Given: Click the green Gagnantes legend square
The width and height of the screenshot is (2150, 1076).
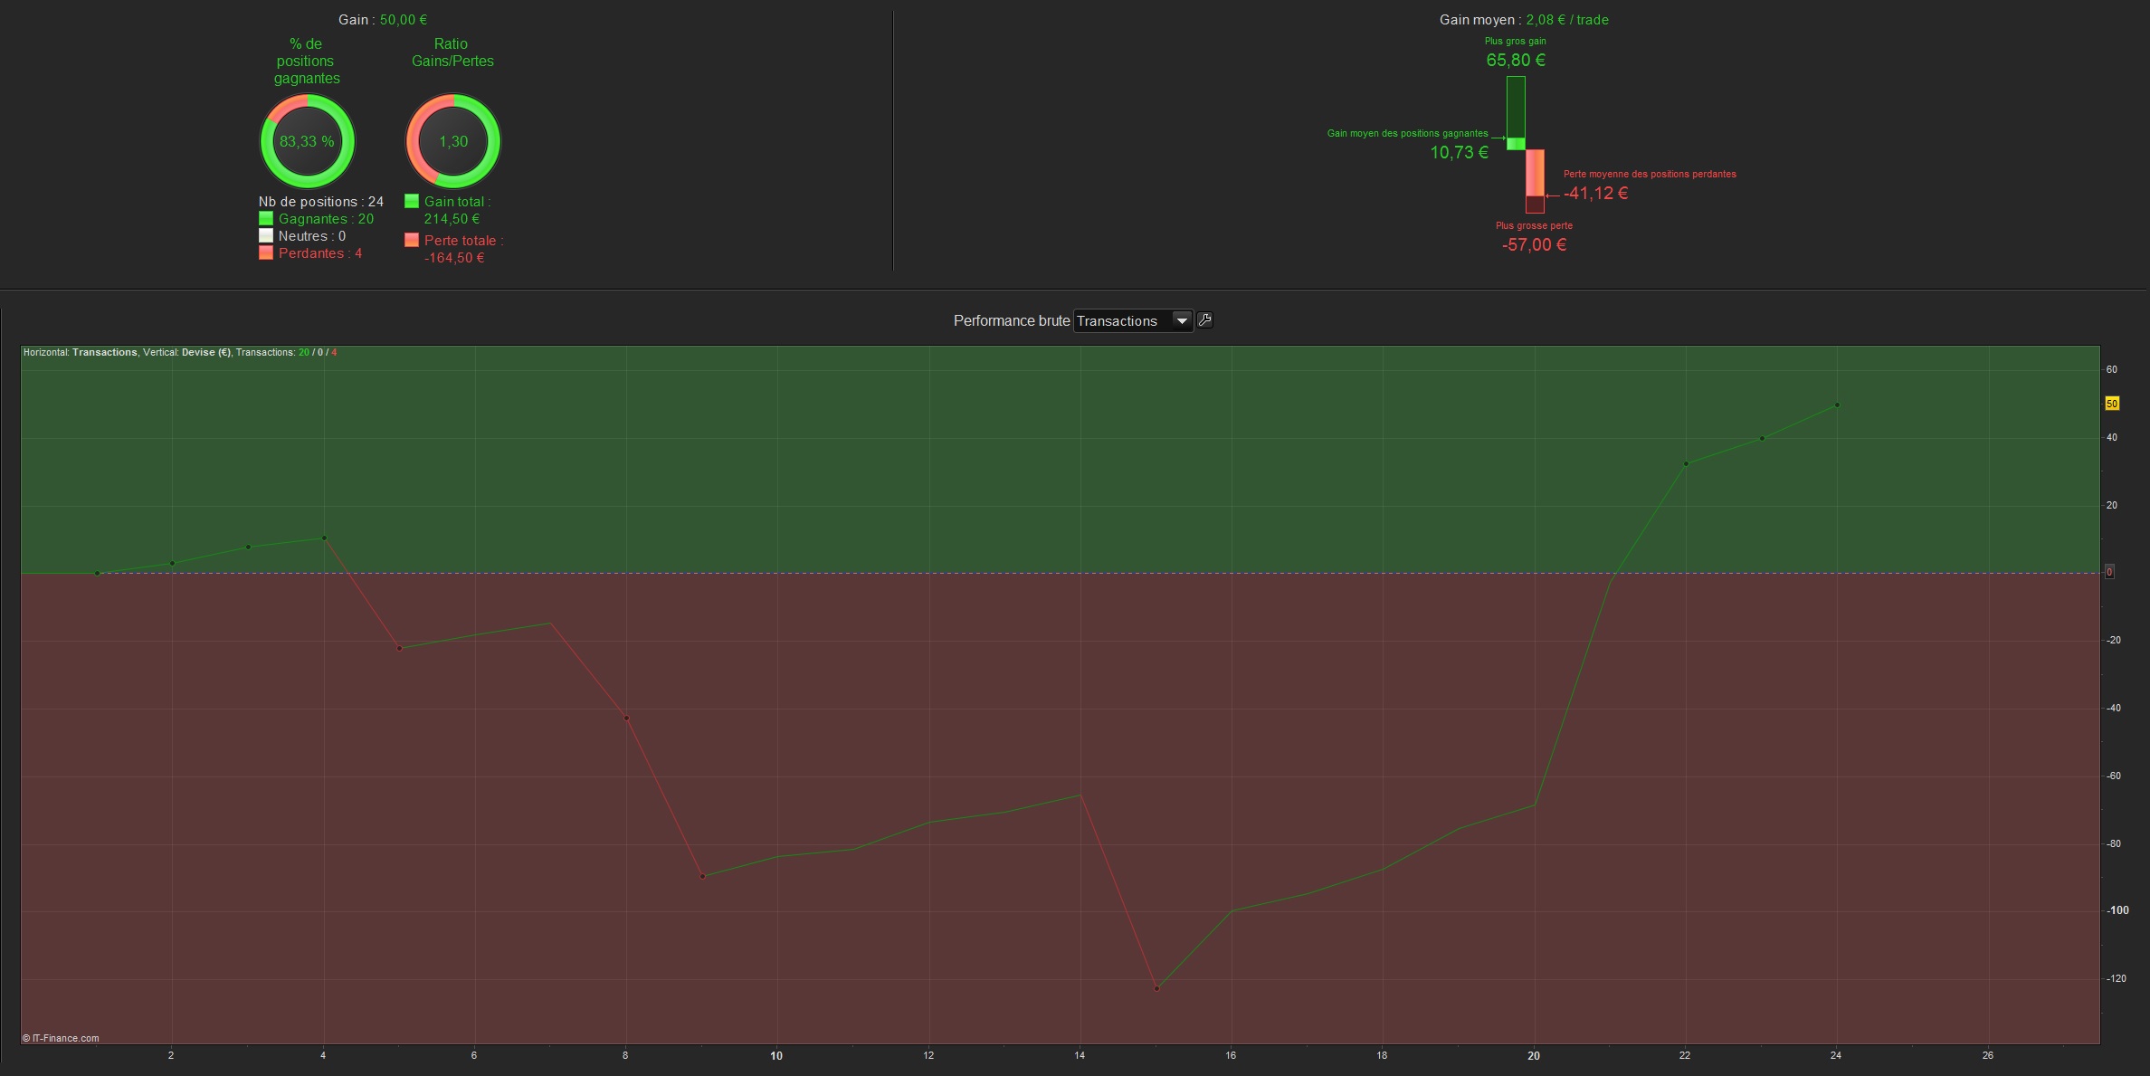Looking at the screenshot, I should (266, 219).
